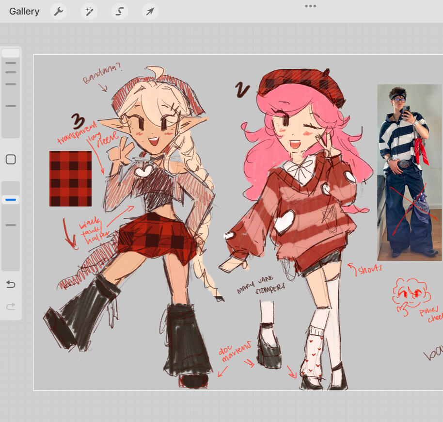Click the red "shorts" annotation
The height and width of the screenshot is (422, 443).
tap(370, 269)
